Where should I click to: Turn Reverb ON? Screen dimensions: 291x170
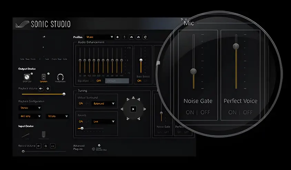tap(81, 122)
